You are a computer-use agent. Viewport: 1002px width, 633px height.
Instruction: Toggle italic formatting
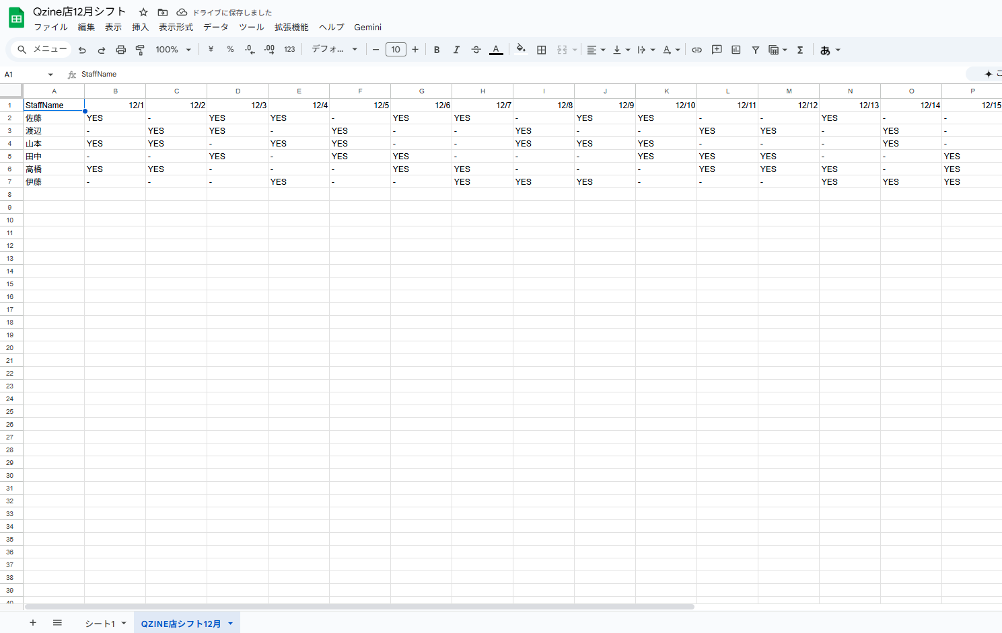(456, 50)
